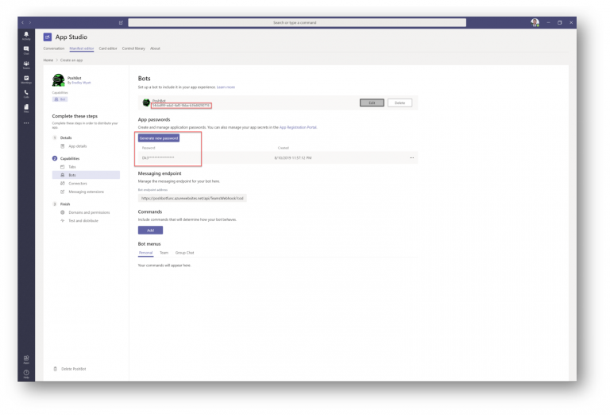The height and width of the screenshot is (415, 610).
Task: Click the PoshBot avatar in left panel
Action: tap(58, 80)
